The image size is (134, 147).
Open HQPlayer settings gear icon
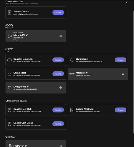[61, 146]
